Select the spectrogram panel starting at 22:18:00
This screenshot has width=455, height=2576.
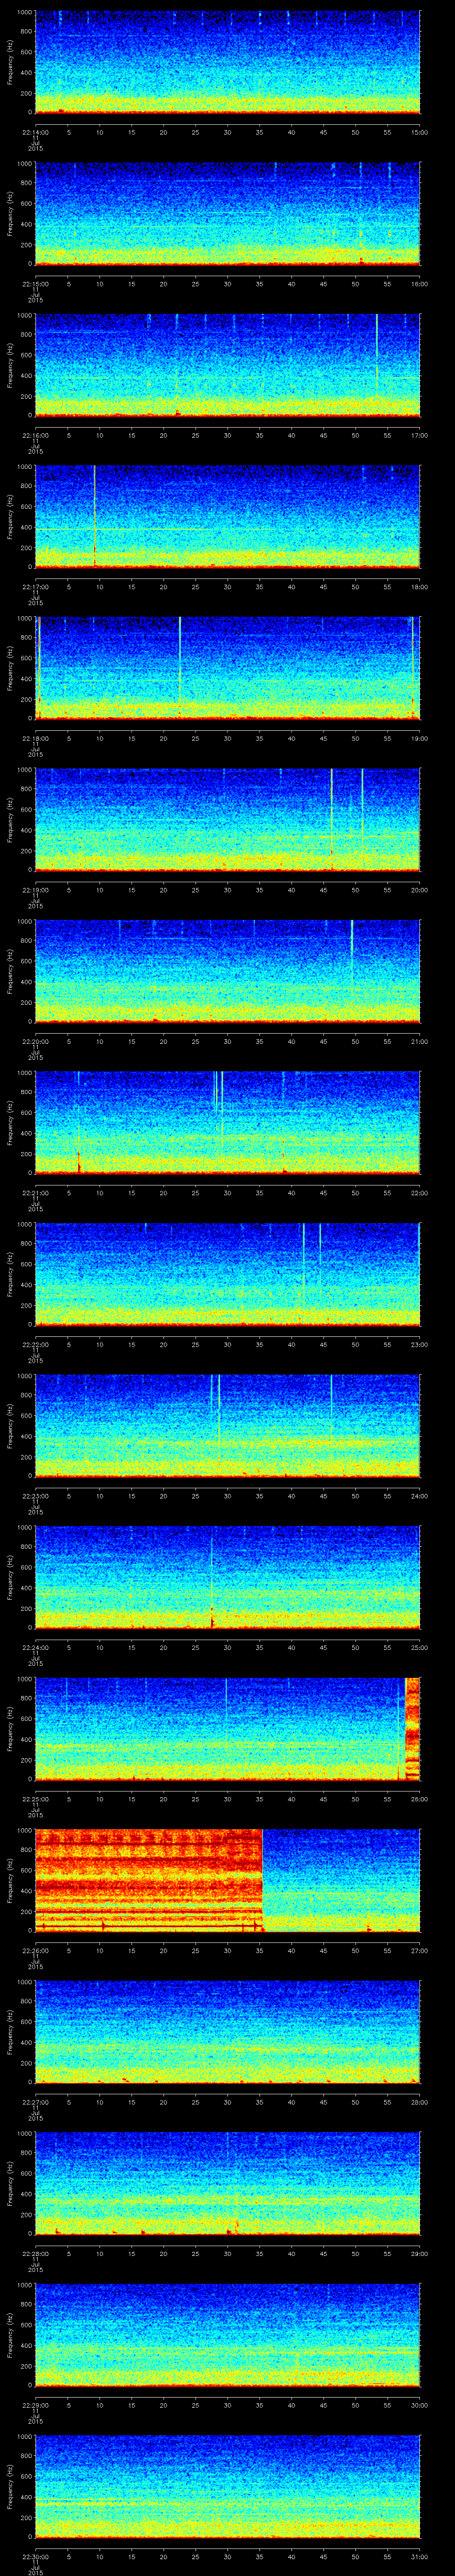[227, 668]
